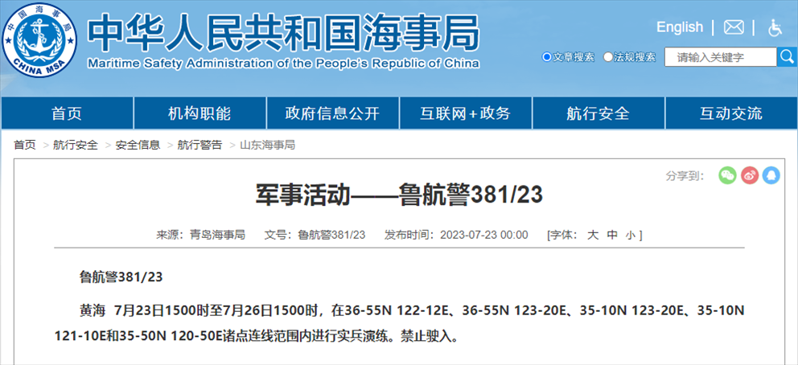Set font size to 大 (large)

tap(593, 235)
